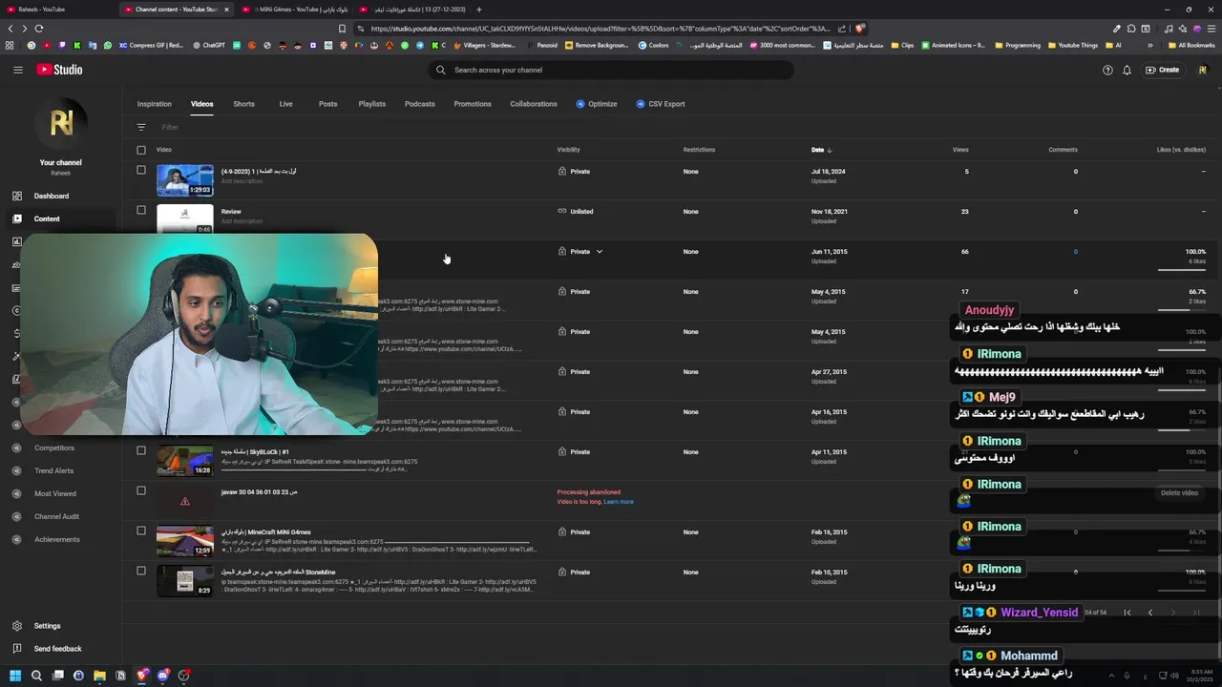Open the hamburger menu next to YouTube Studio logo
Screen dimensions: 1222x687
[17, 70]
